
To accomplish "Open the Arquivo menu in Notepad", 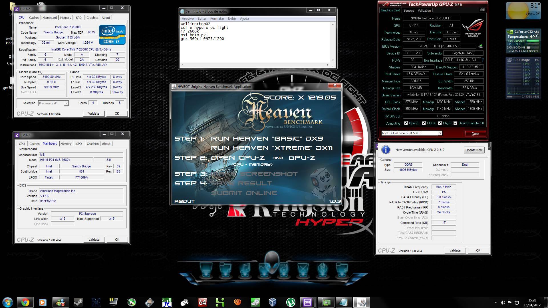I will 188,19.
